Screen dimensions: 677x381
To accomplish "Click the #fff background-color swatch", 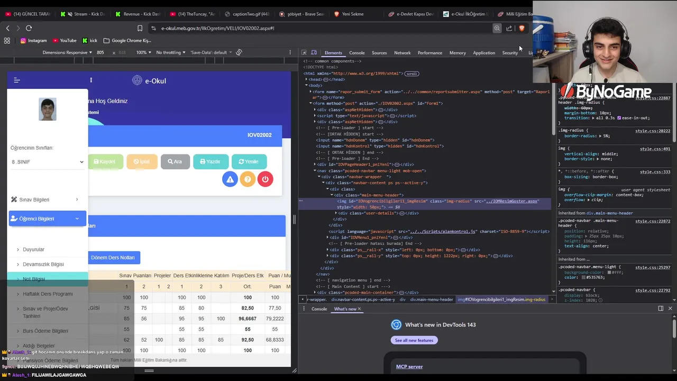I will pos(609,273).
